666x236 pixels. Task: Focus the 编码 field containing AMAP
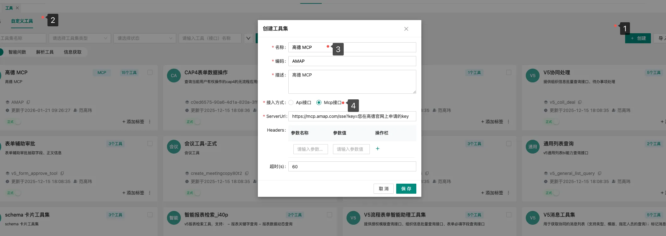click(352, 61)
